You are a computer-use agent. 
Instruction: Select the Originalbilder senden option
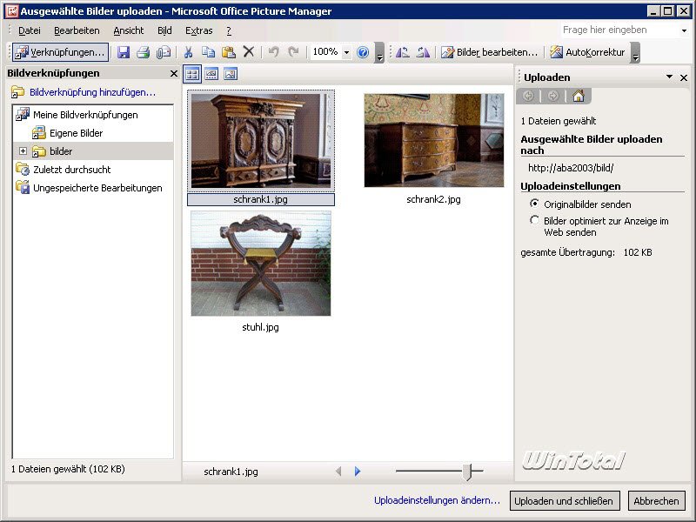[535, 204]
